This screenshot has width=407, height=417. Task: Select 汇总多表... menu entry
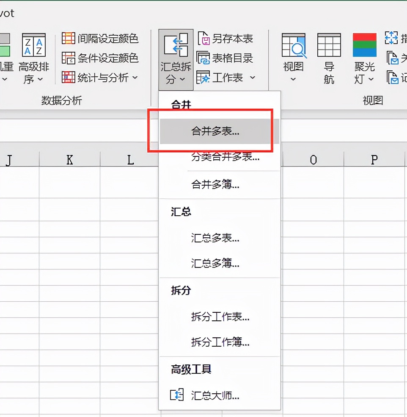pos(219,238)
